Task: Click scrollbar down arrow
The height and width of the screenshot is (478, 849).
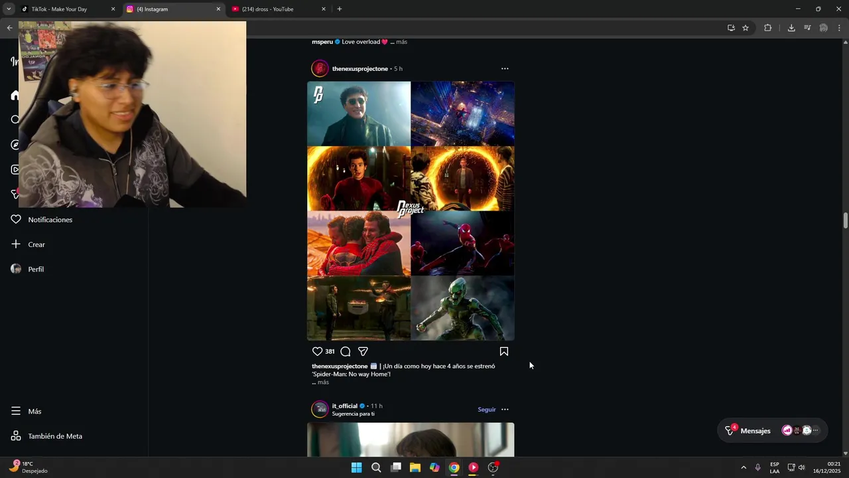Action: (846, 453)
